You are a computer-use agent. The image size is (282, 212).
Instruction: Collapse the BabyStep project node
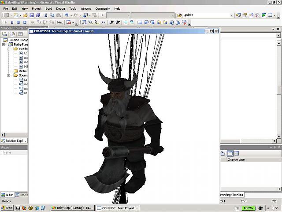pos(4,45)
